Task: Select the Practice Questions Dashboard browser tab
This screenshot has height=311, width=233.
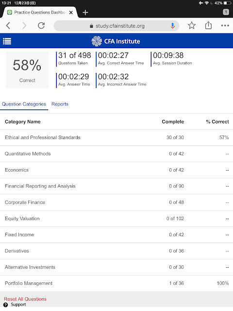Action: coord(40,12)
